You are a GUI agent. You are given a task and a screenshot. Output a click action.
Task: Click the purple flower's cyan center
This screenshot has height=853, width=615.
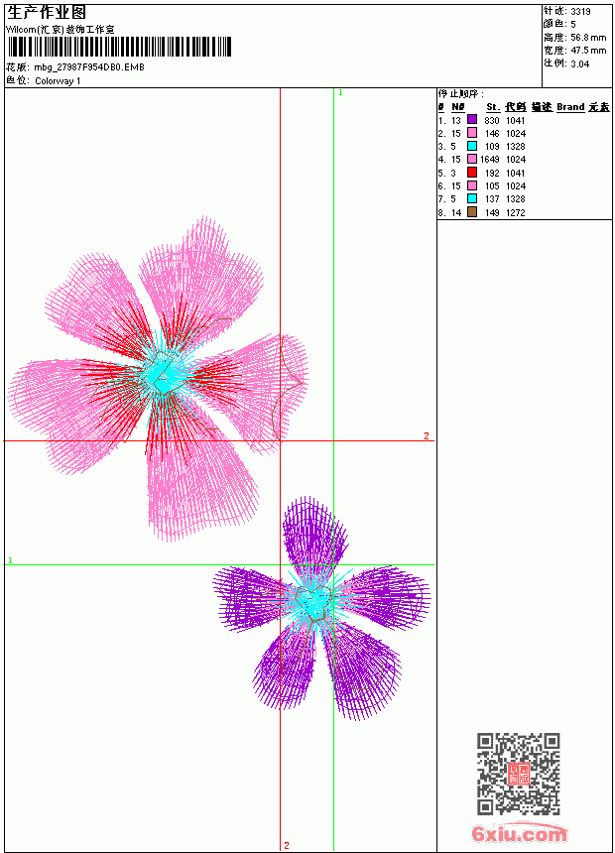[x=314, y=601]
